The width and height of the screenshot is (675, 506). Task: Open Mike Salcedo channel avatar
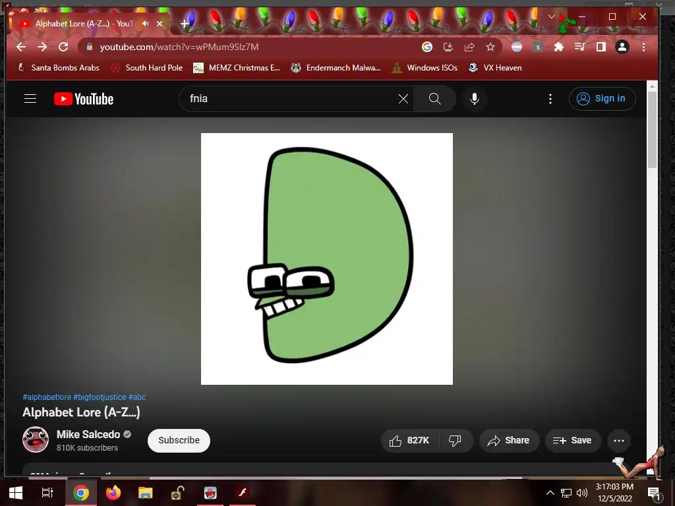click(x=36, y=439)
